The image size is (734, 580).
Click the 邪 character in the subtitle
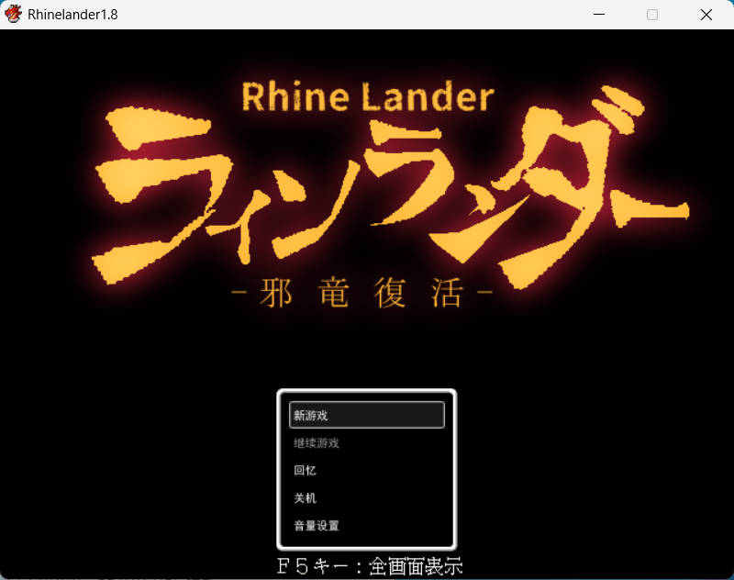279,296
